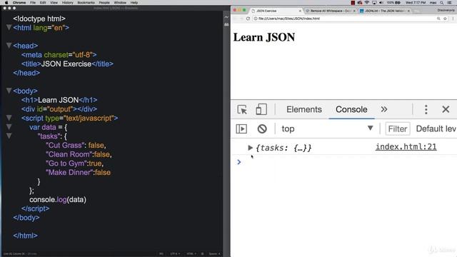Show more DevTools tabs with the » chevron
The image size is (457, 257).
(384, 109)
